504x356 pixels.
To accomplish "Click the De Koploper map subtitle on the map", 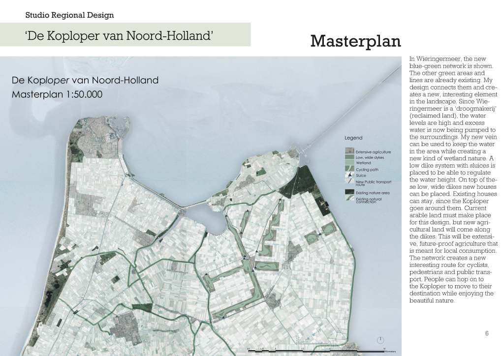I will point(85,80).
